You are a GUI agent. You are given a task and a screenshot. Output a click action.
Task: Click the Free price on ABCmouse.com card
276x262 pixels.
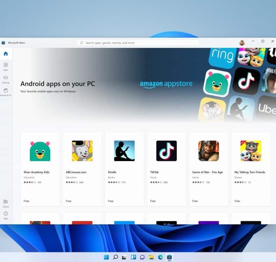point(69,201)
